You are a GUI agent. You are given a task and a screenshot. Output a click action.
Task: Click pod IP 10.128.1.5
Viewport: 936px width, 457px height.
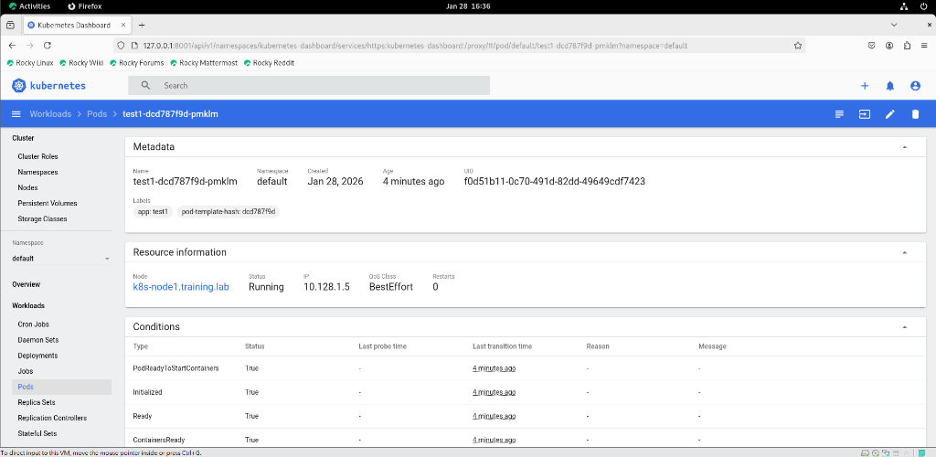[326, 287]
